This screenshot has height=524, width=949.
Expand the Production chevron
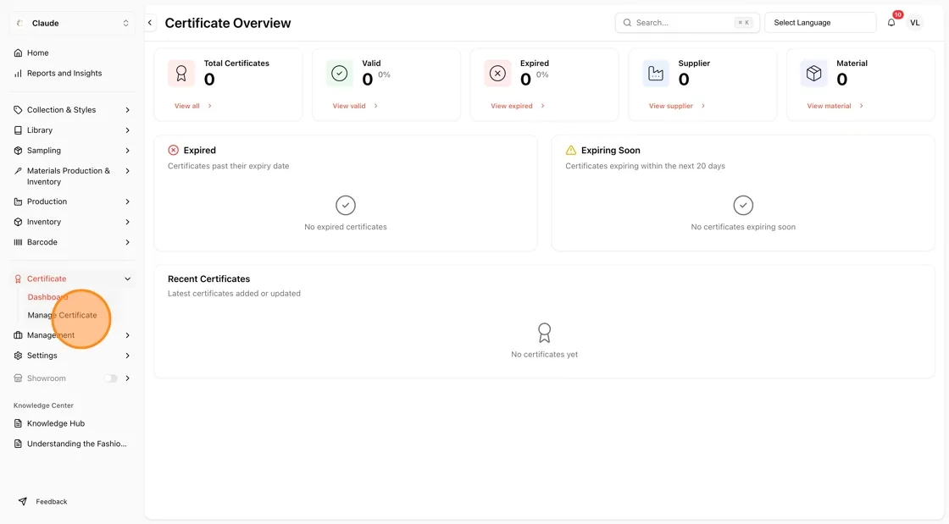coord(128,201)
